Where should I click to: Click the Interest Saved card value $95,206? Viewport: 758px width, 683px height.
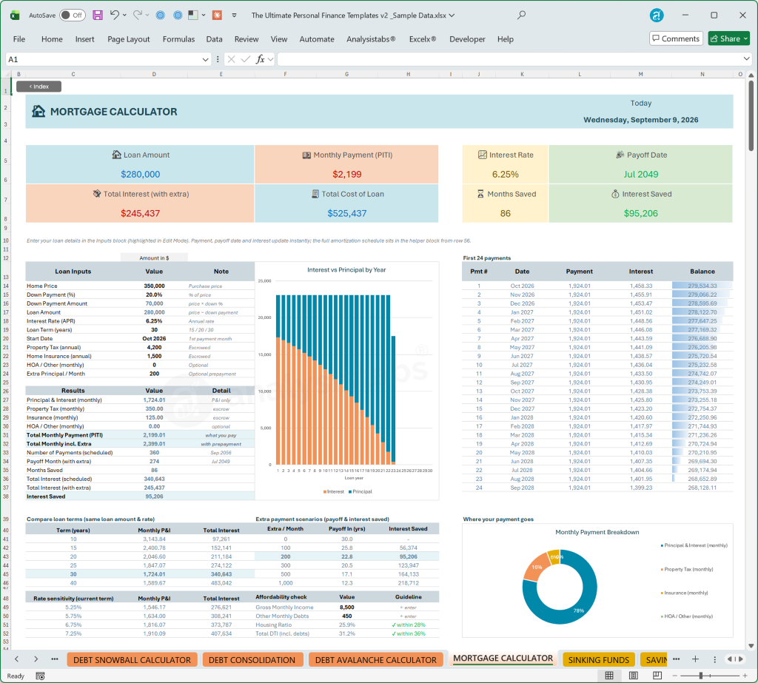pyautogui.click(x=640, y=213)
